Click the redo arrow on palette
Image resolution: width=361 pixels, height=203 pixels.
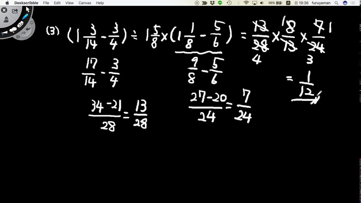(23, 33)
